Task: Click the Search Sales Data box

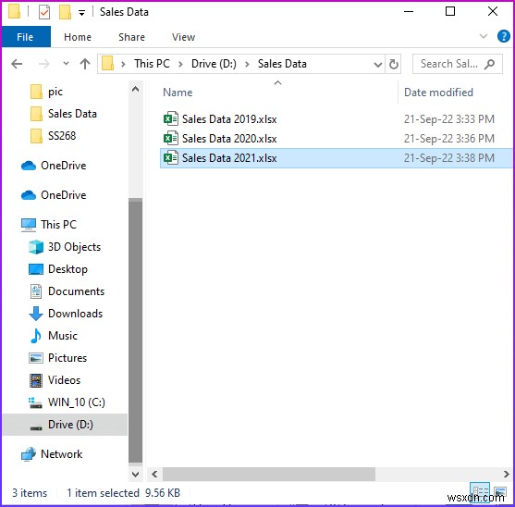Action: point(457,64)
